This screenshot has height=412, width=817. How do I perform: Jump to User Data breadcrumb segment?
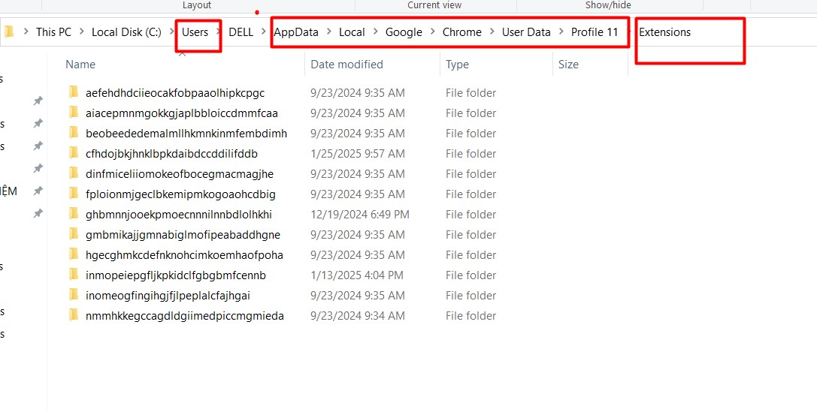(x=526, y=32)
